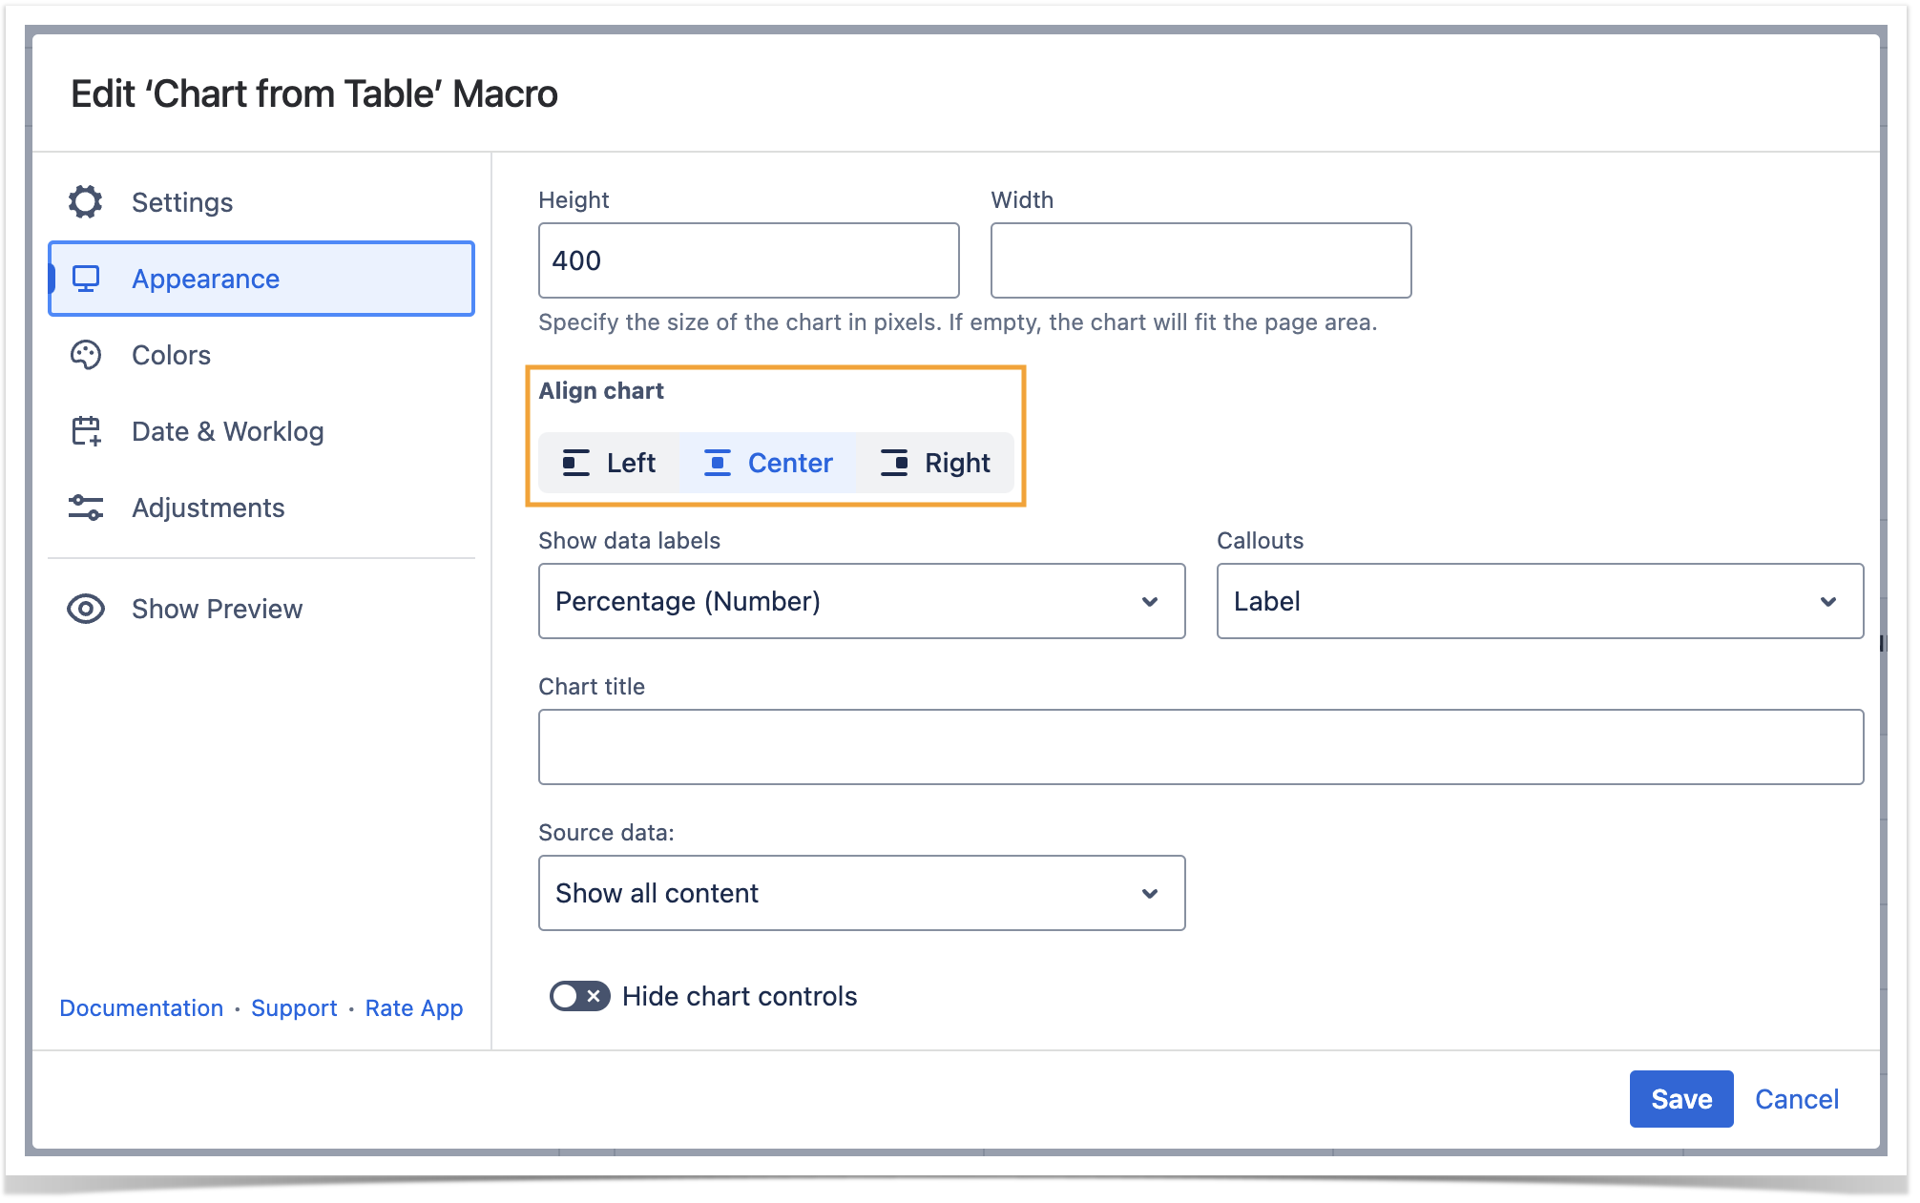This screenshot has height=1203, width=1920.
Task: Switch to the Colors tab
Action: (172, 355)
